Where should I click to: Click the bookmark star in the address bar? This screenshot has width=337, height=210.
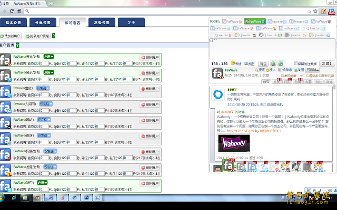(x=315, y=11)
